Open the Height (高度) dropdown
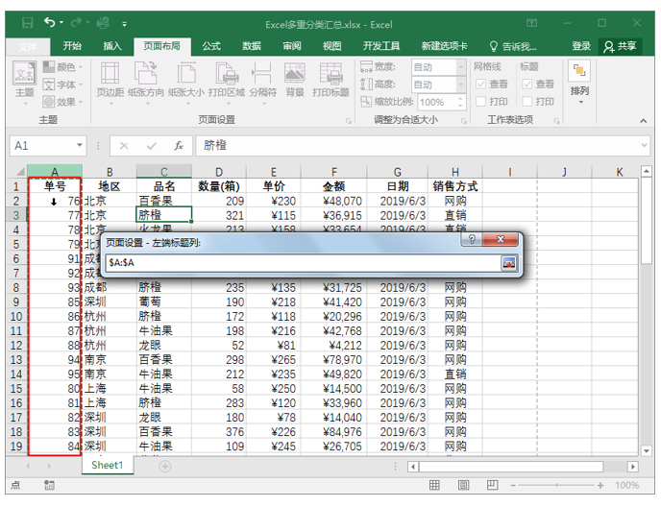The height and width of the screenshot is (507, 661). (x=461, y=84)
